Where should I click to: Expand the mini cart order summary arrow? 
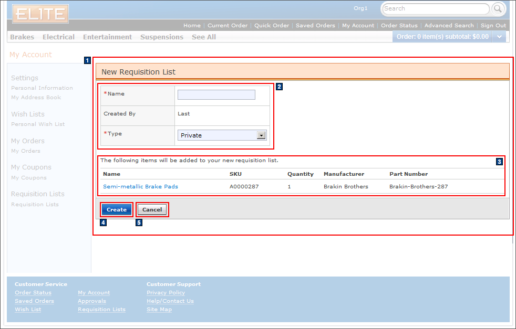499,37
